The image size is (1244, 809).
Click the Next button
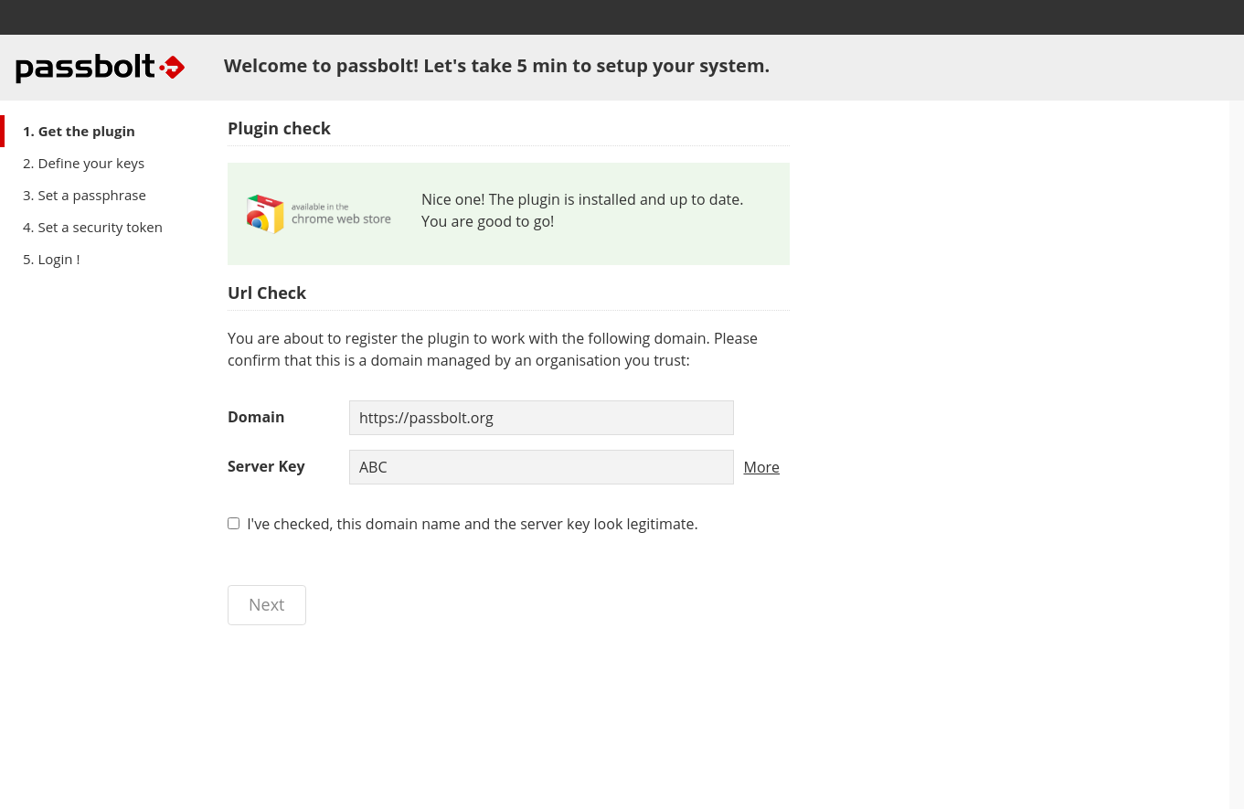267,605
